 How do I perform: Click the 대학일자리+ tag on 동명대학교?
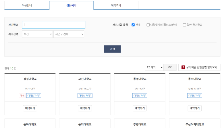(140, 96)
